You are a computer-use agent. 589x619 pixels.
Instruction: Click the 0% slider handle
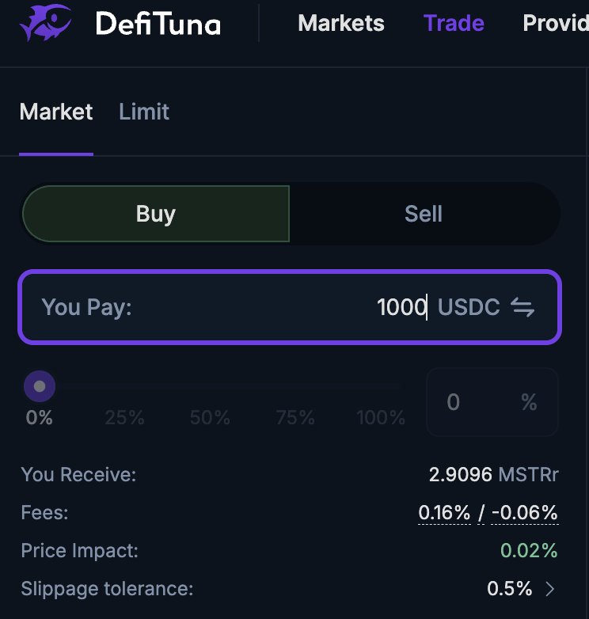coord(40,387)
